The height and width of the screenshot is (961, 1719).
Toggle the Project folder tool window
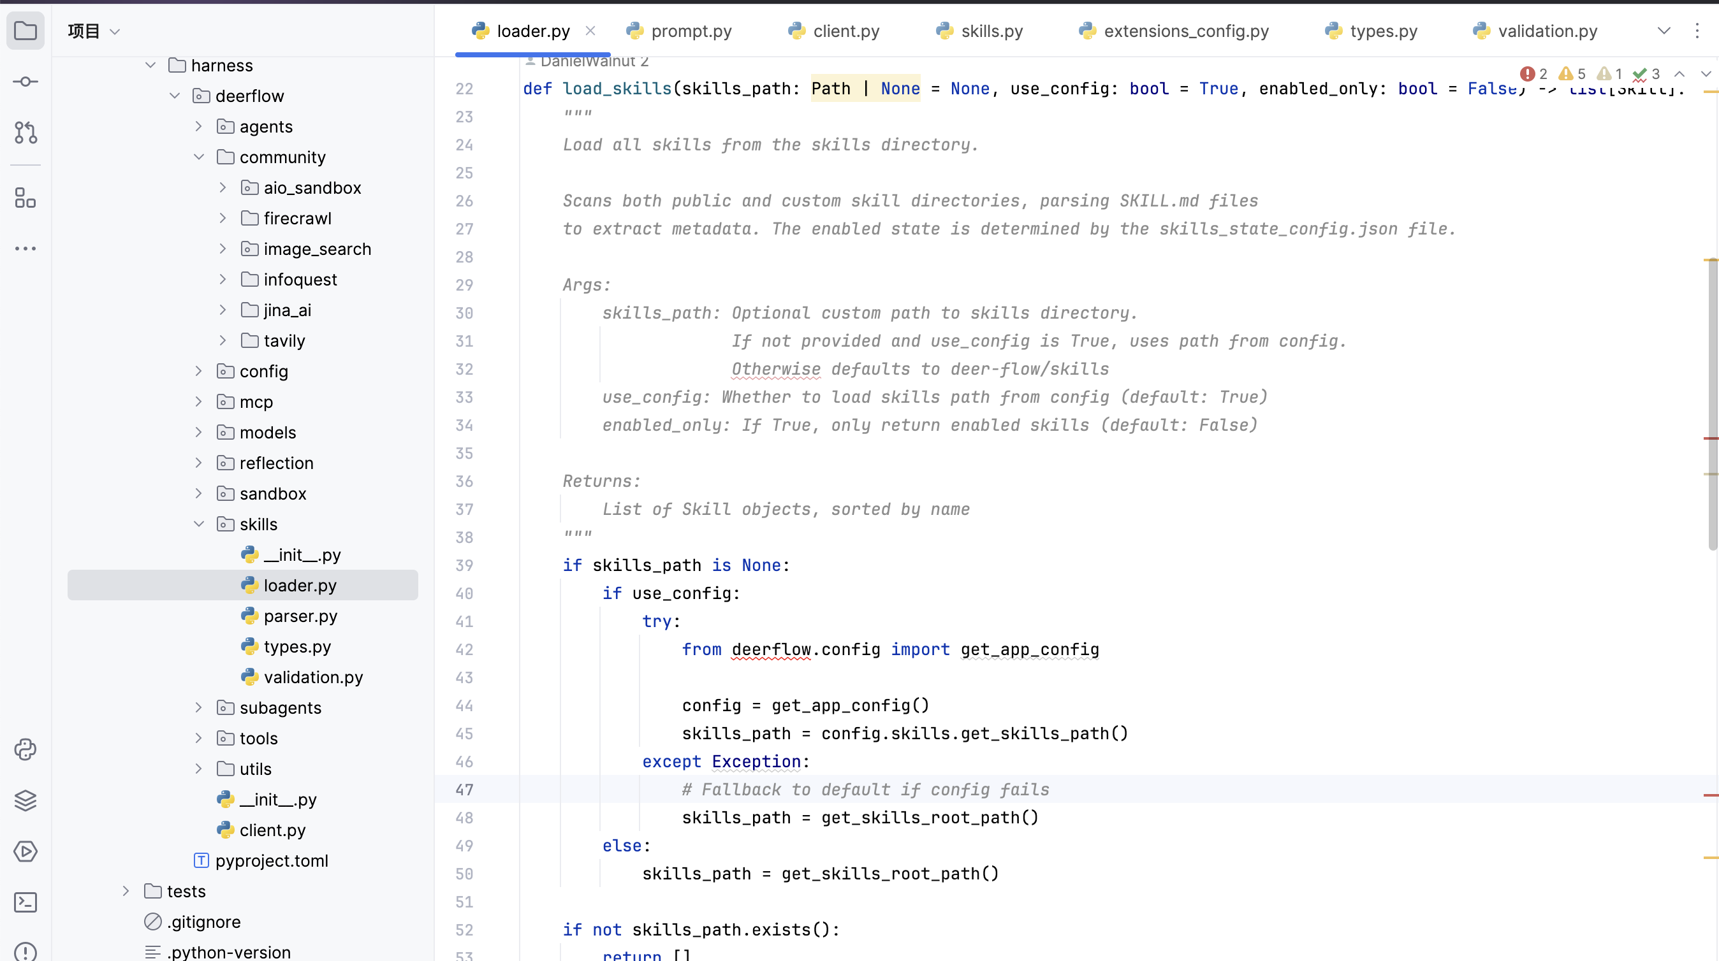[26, 31]
